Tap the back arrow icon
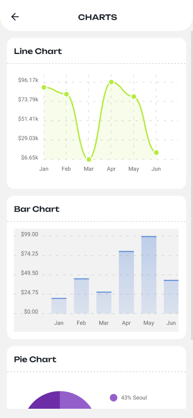Image resolution: width=193 pixels, height=418 pixels. [15, 17]
